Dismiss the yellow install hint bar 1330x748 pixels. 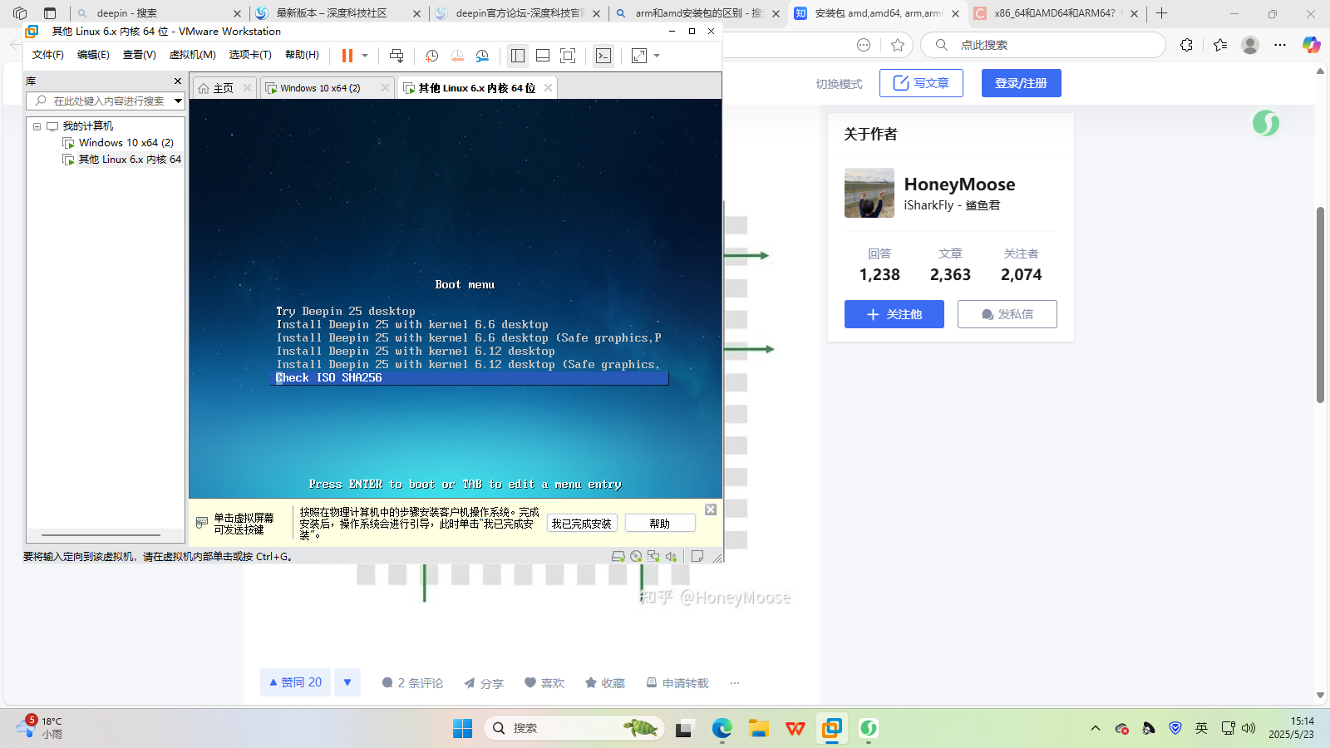tap(711, 509)
